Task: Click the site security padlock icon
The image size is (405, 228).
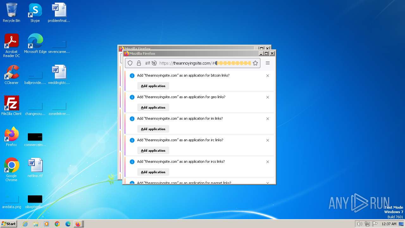Action: pos(139,63)
